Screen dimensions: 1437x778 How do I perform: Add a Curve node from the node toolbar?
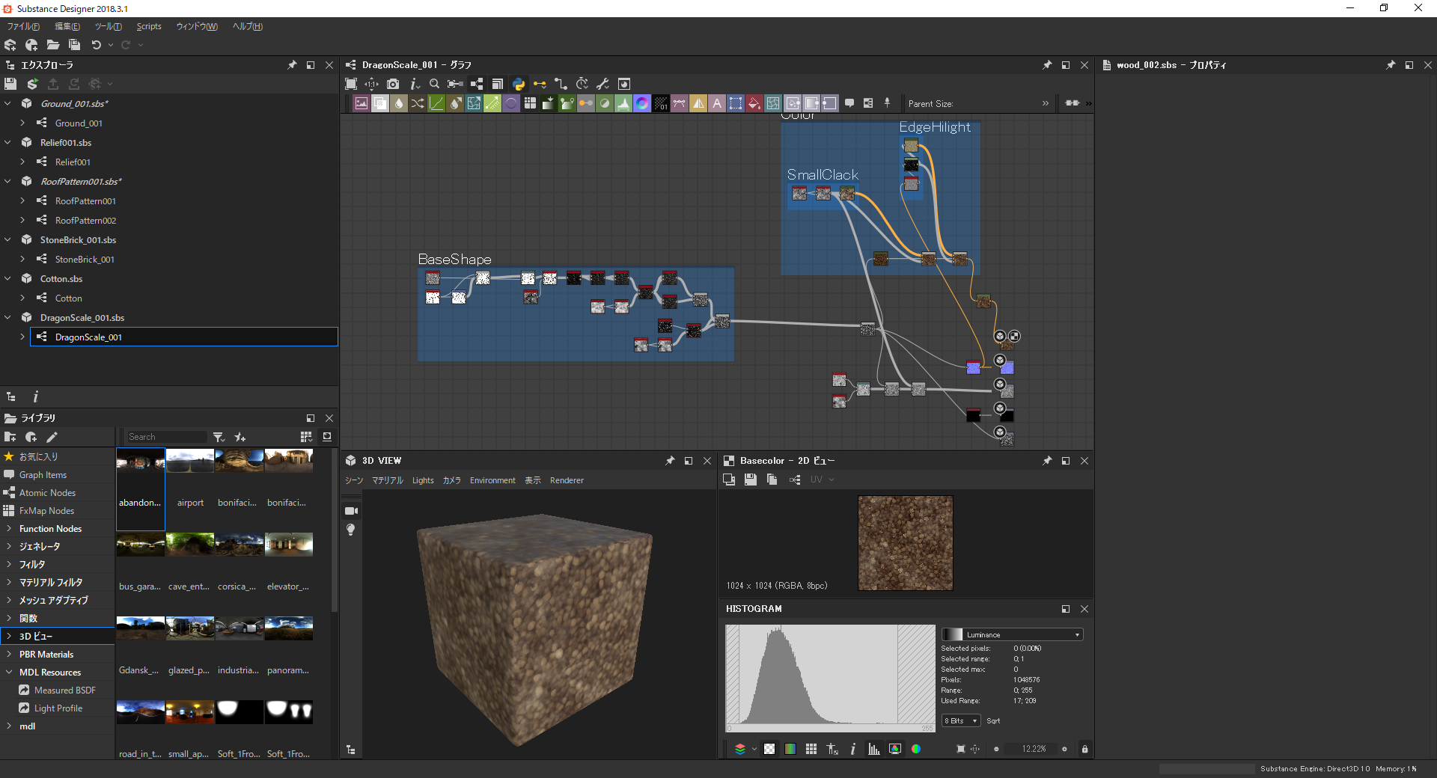436,103
